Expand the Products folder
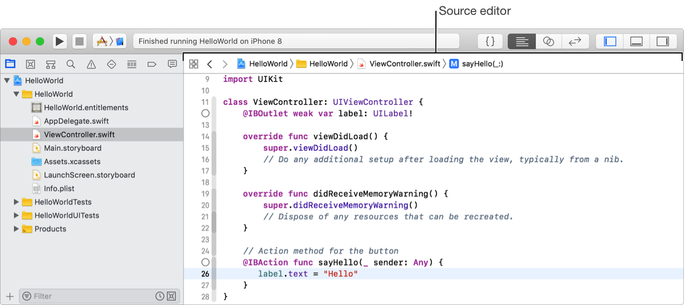 click(17, 229)
